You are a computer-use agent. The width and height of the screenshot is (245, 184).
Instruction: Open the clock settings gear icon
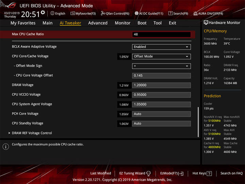point(43,12)
